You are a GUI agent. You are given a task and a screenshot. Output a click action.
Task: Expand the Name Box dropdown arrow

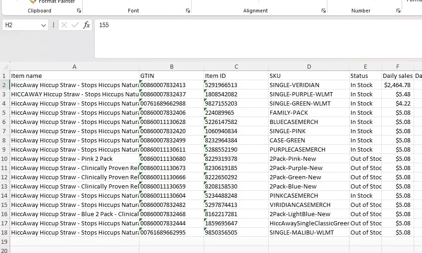[43, 25]
